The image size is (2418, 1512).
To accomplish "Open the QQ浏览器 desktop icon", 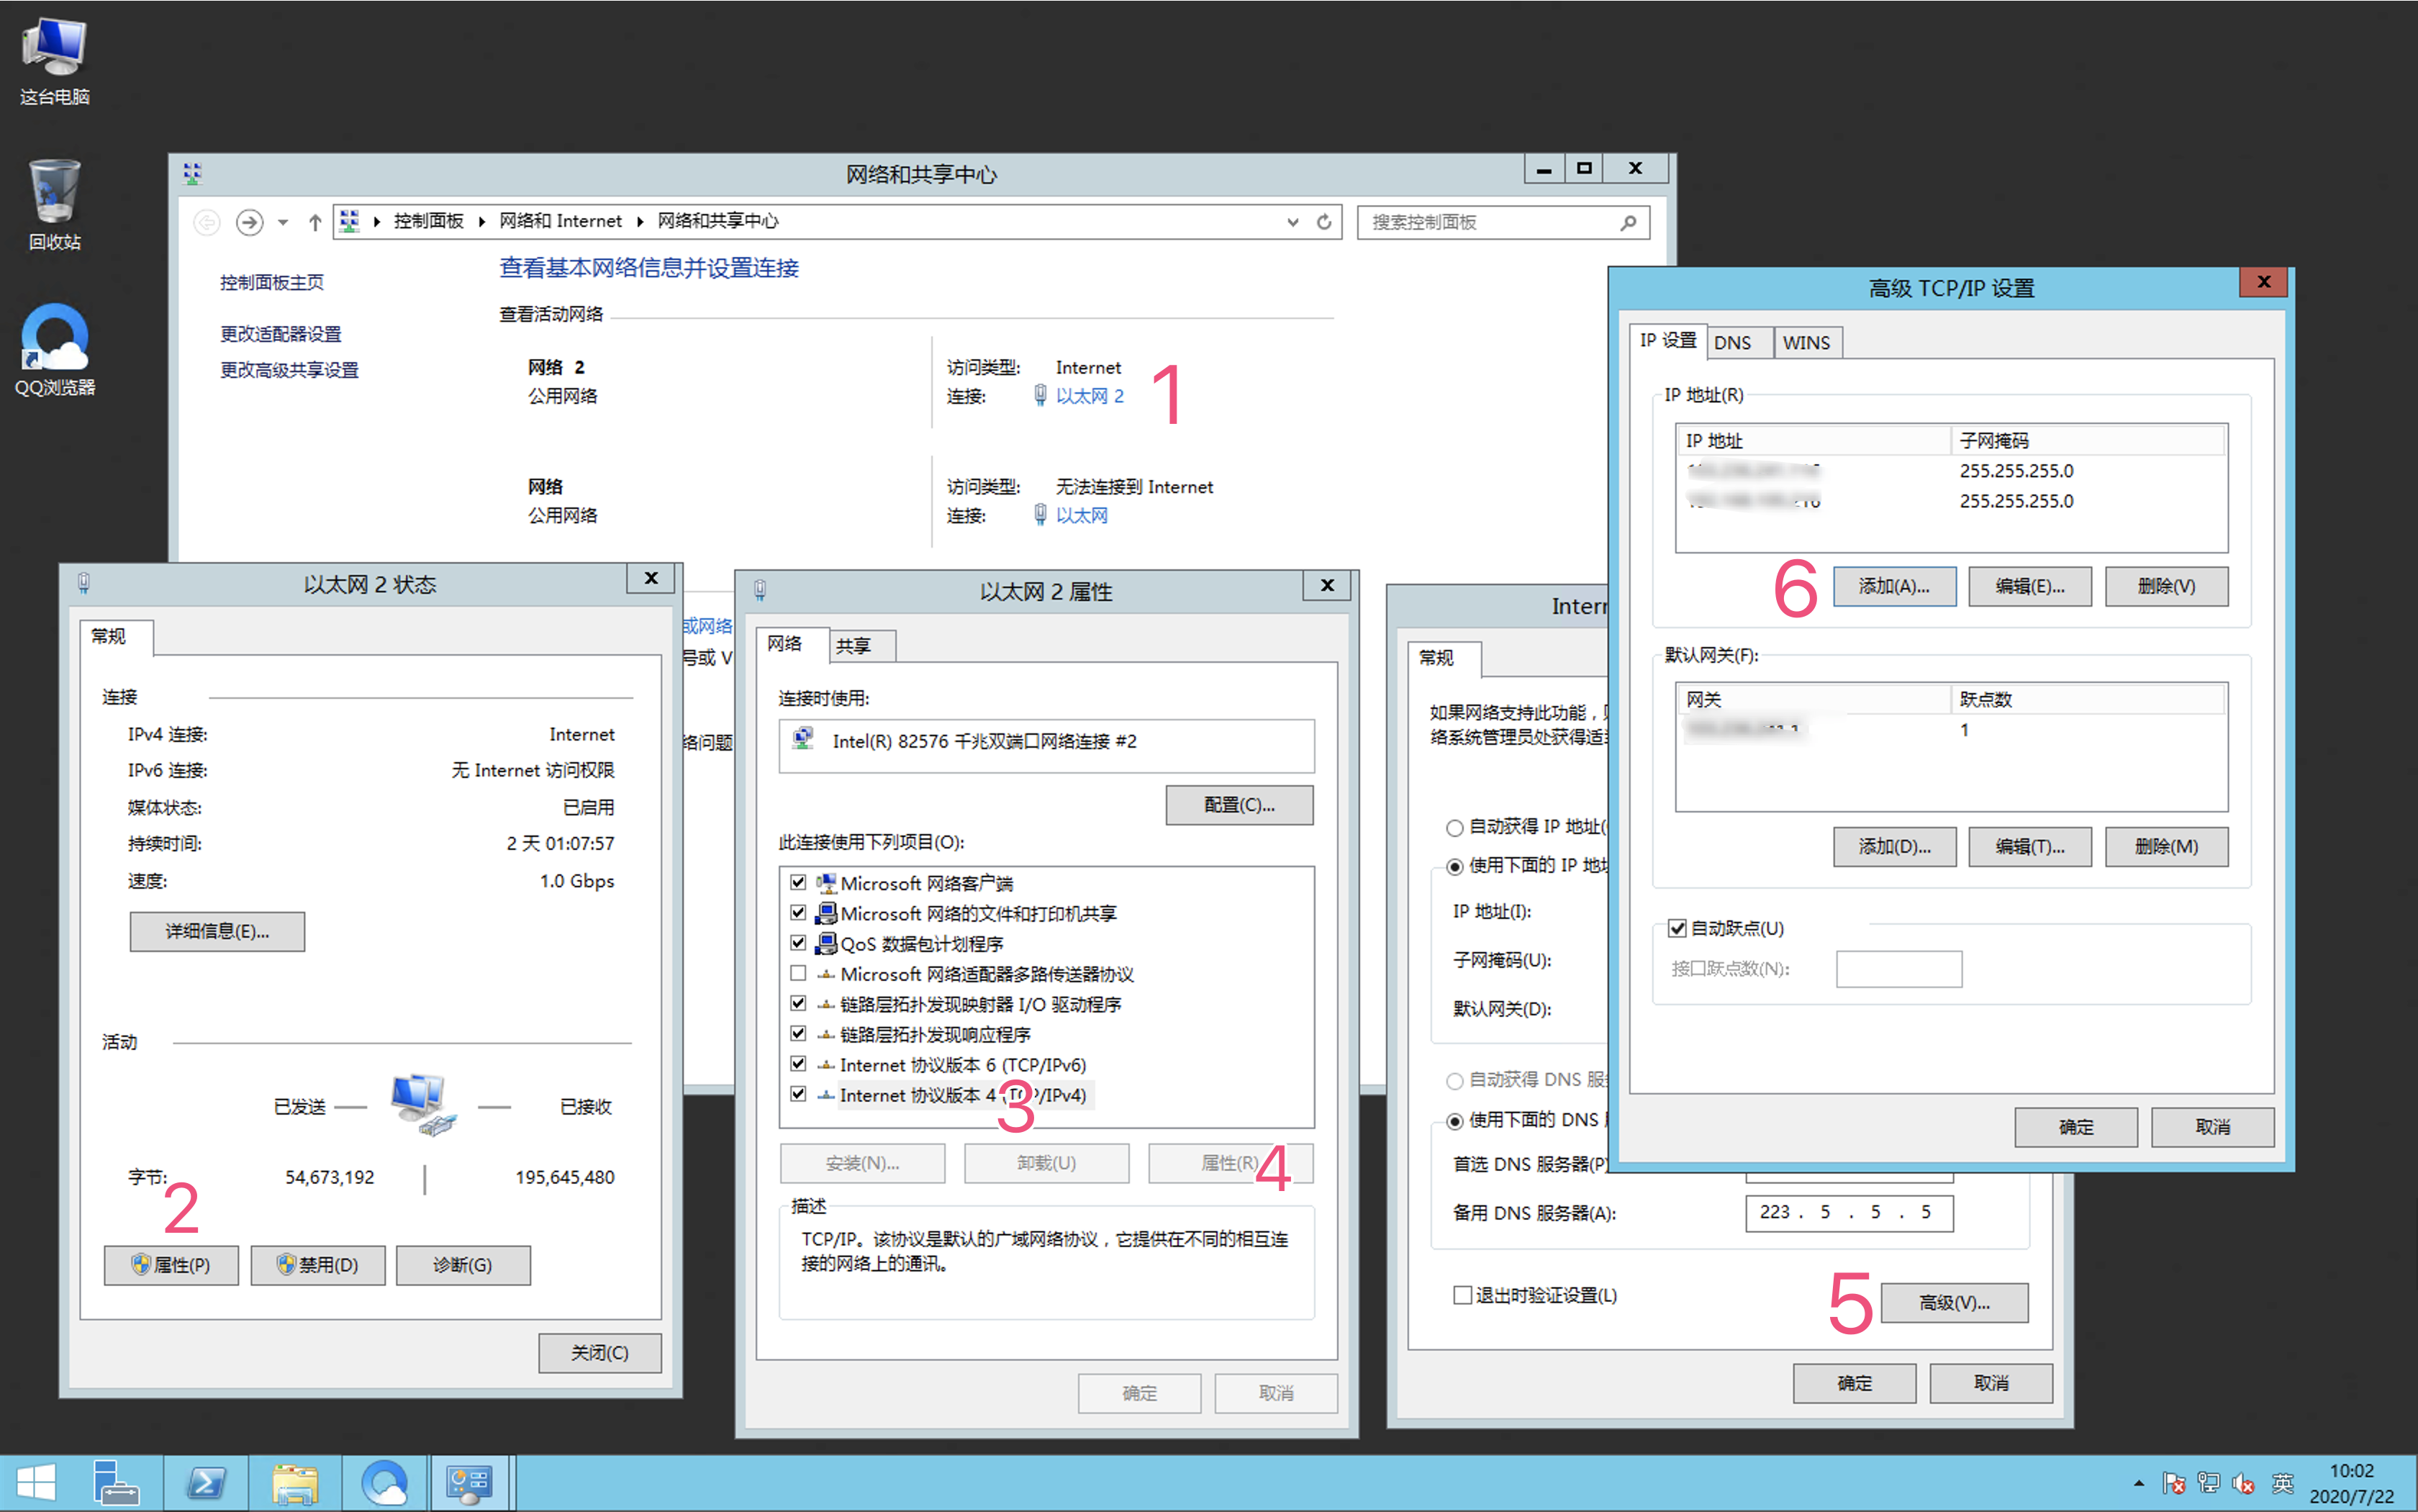I will pyautogui.click(x=55, y=350).
